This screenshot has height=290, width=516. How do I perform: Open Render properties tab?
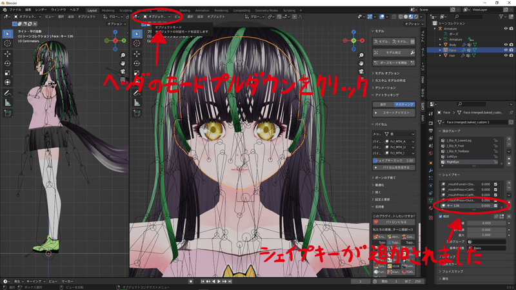point(431,123)
